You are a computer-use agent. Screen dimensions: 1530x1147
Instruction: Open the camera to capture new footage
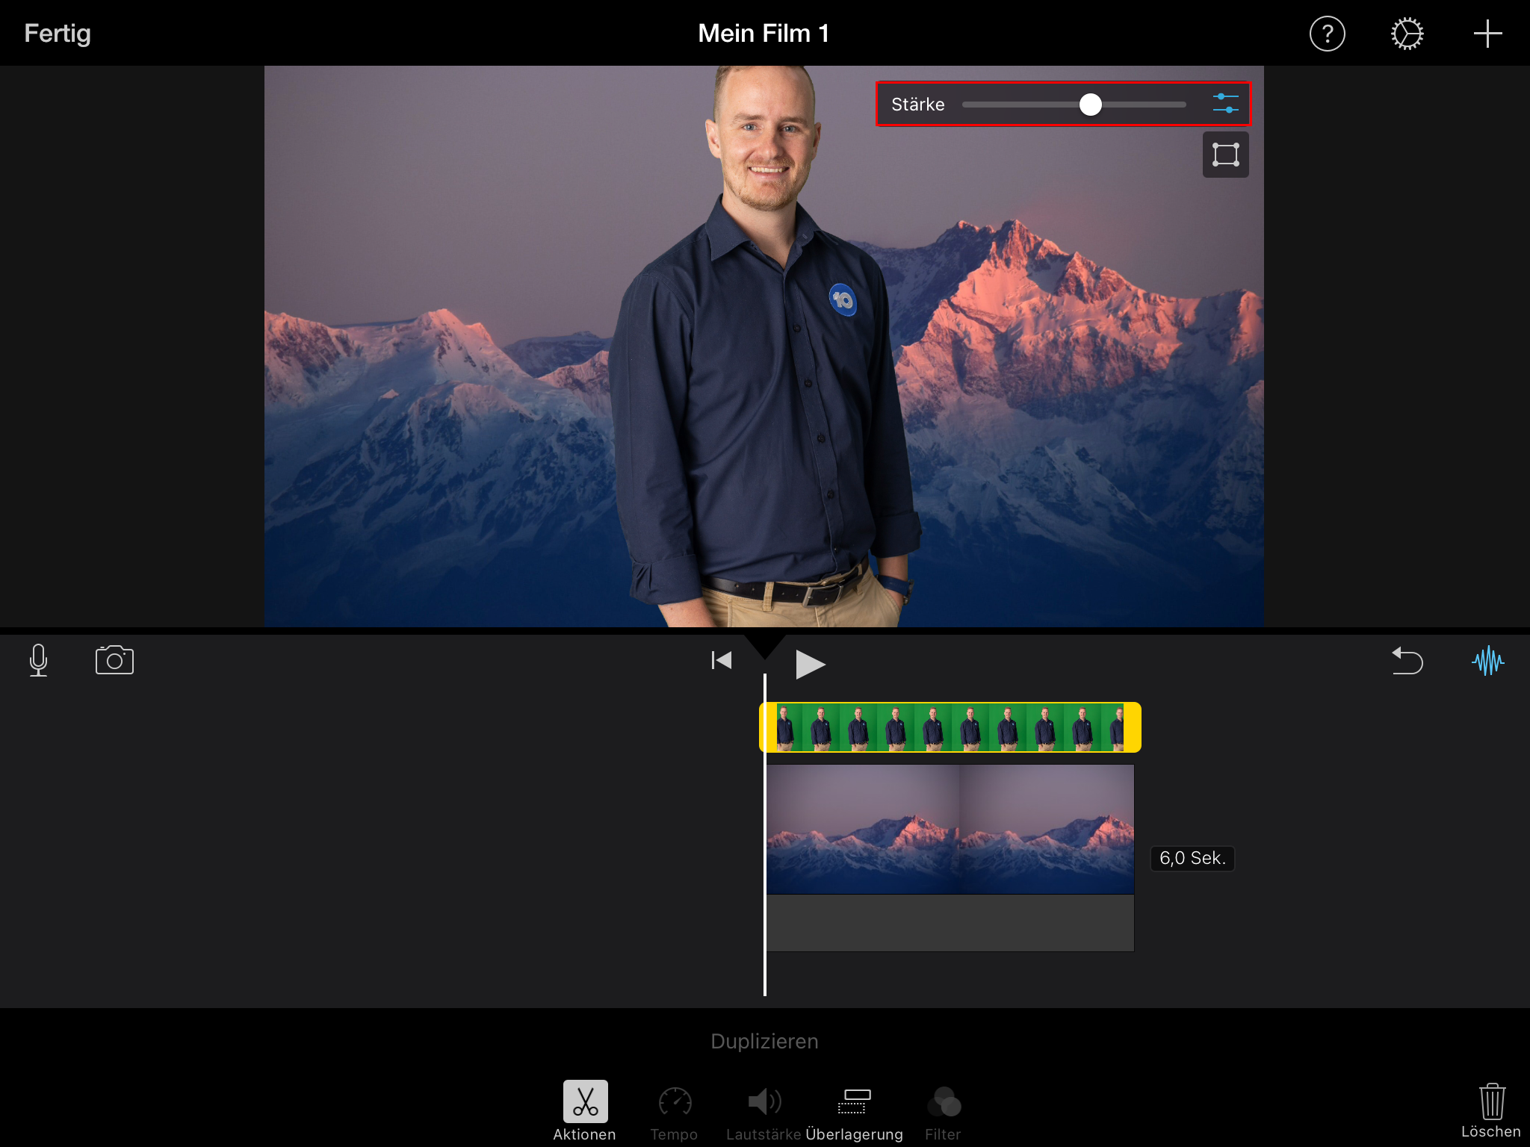114,660
